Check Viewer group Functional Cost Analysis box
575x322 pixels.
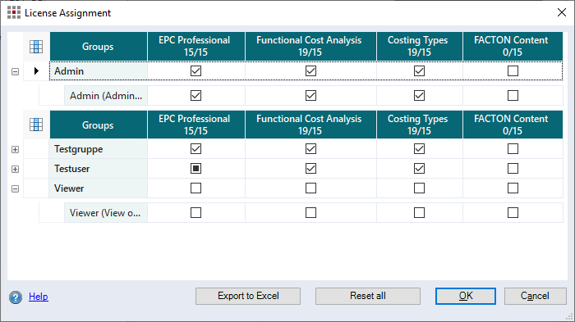click(310, 188)
